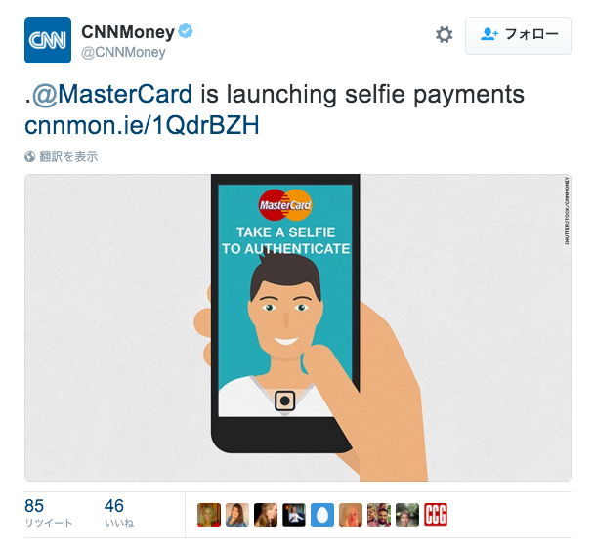View the 46 いいね count

119,513
